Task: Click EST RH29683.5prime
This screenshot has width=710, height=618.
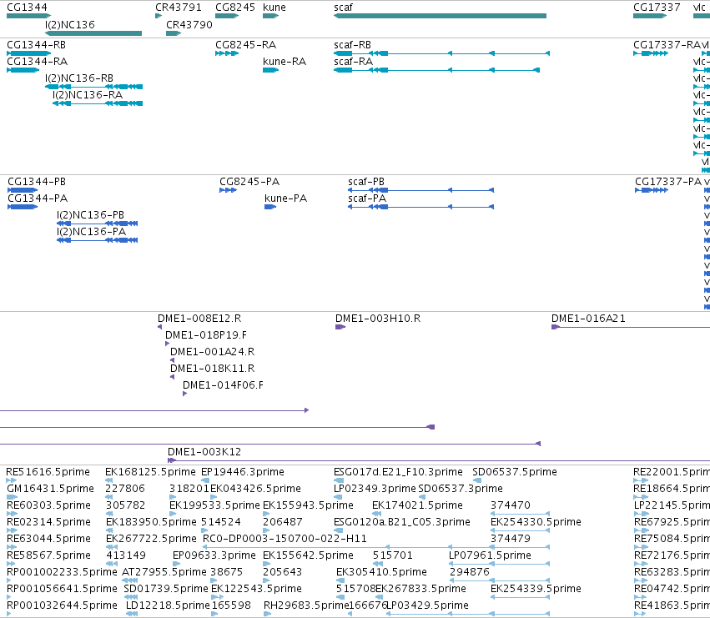Action: 306,605
